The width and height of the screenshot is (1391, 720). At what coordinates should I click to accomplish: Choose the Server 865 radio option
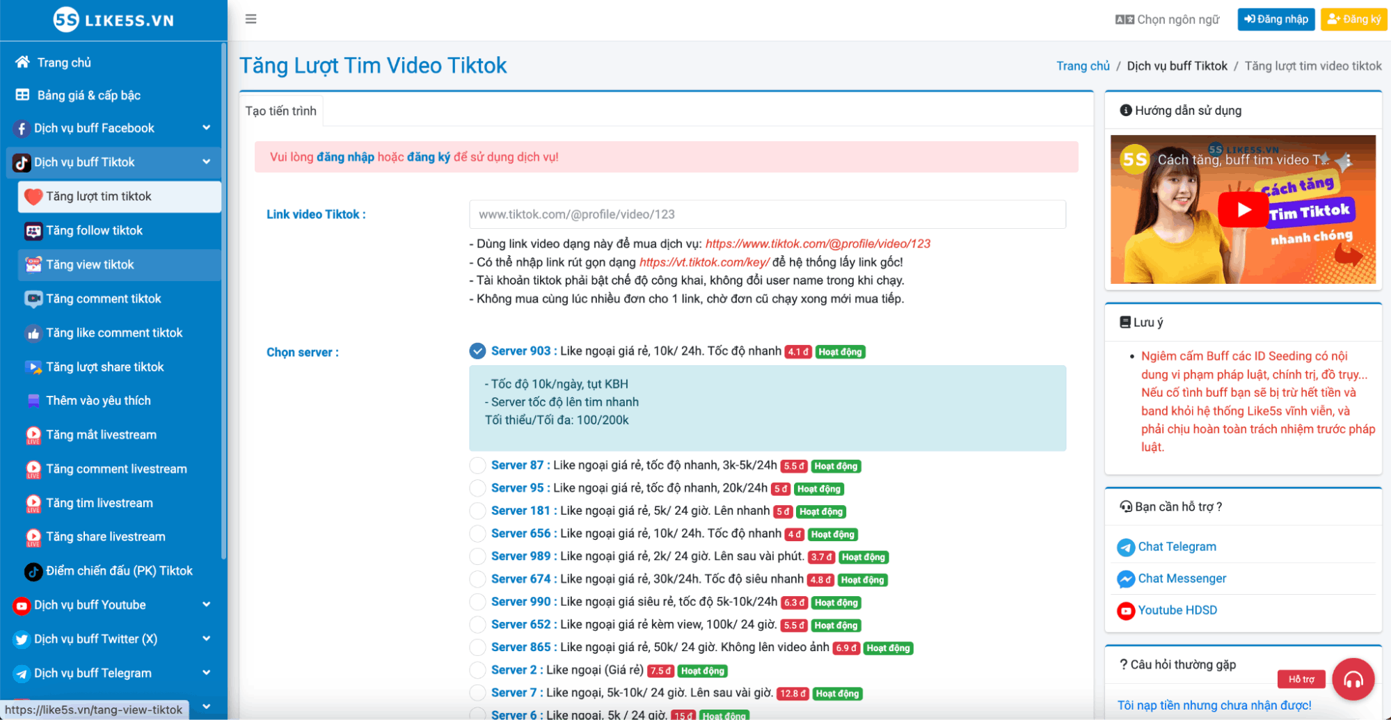[x=477, y=648]
